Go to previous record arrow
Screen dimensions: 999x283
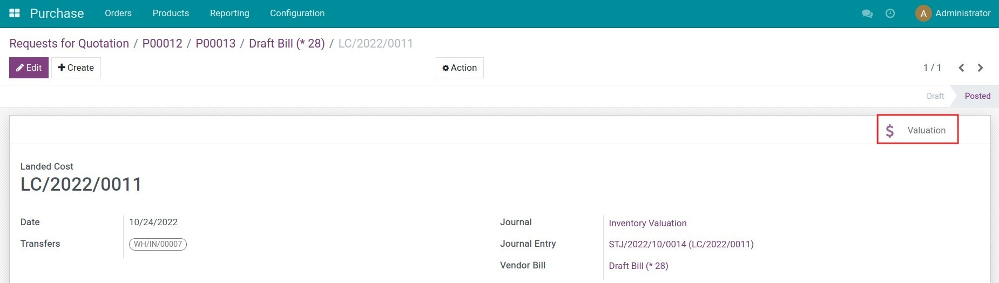click(961, 68)
